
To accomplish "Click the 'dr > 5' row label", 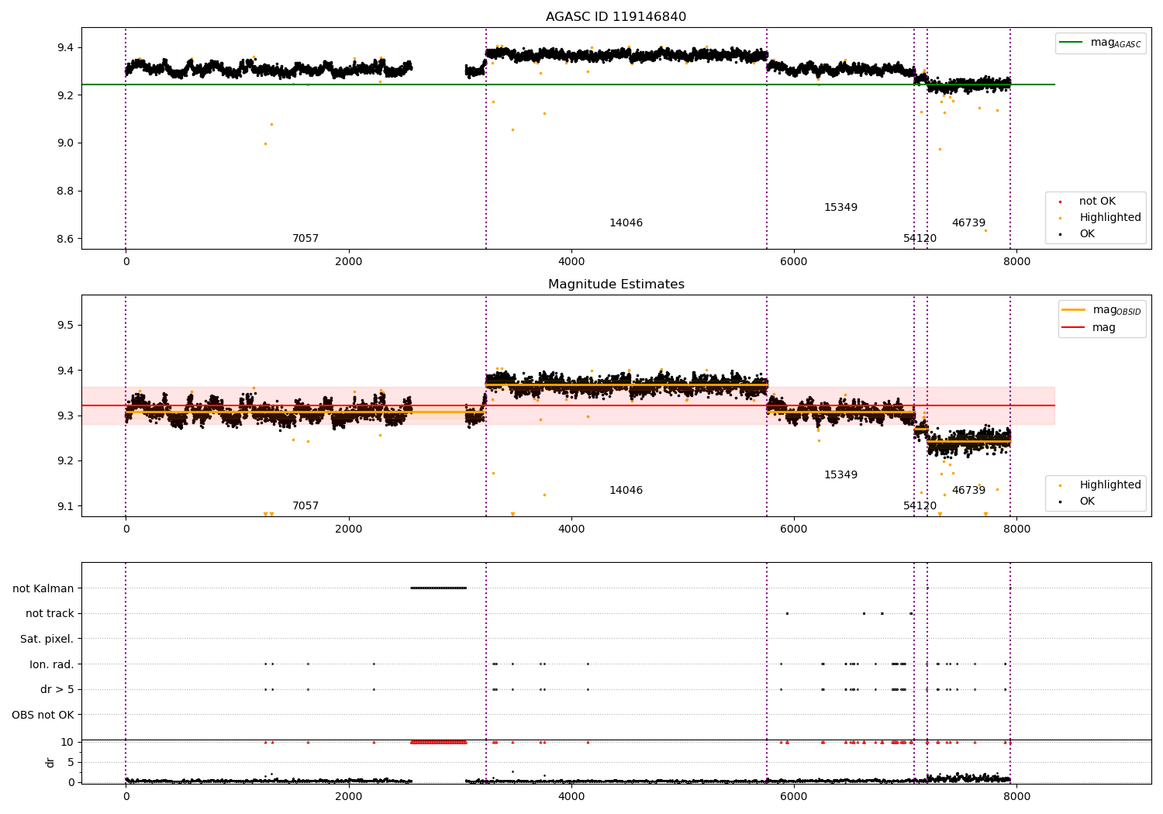I will [x=57, y=690].
